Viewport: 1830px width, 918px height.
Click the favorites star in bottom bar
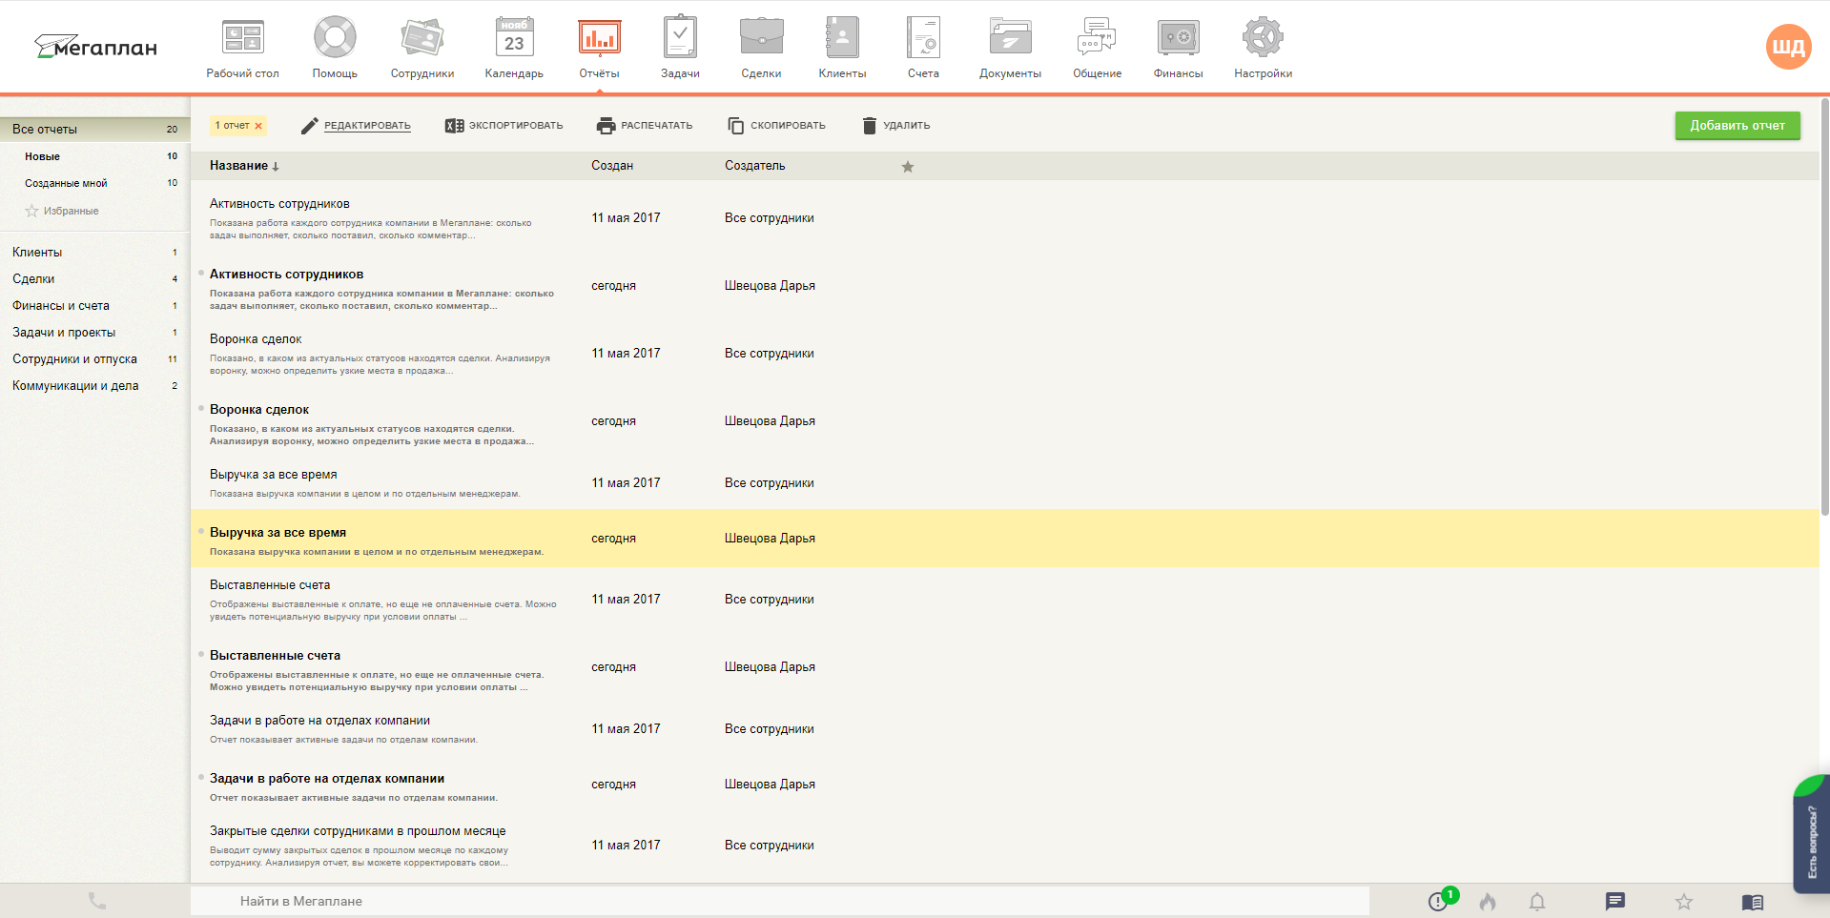(1684, 901)
